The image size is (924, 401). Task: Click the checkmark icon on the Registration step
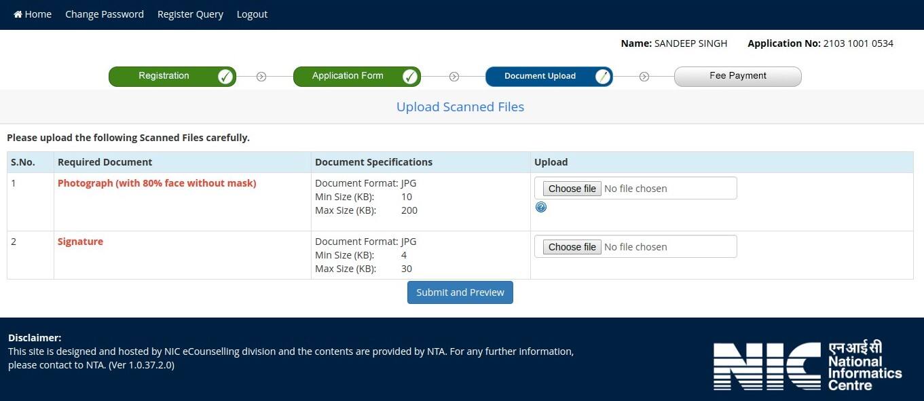[225, 77]
